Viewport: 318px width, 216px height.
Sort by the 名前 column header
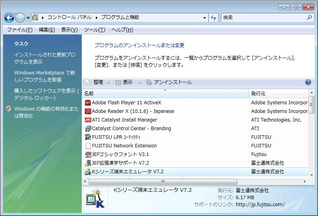coord(165,93)
